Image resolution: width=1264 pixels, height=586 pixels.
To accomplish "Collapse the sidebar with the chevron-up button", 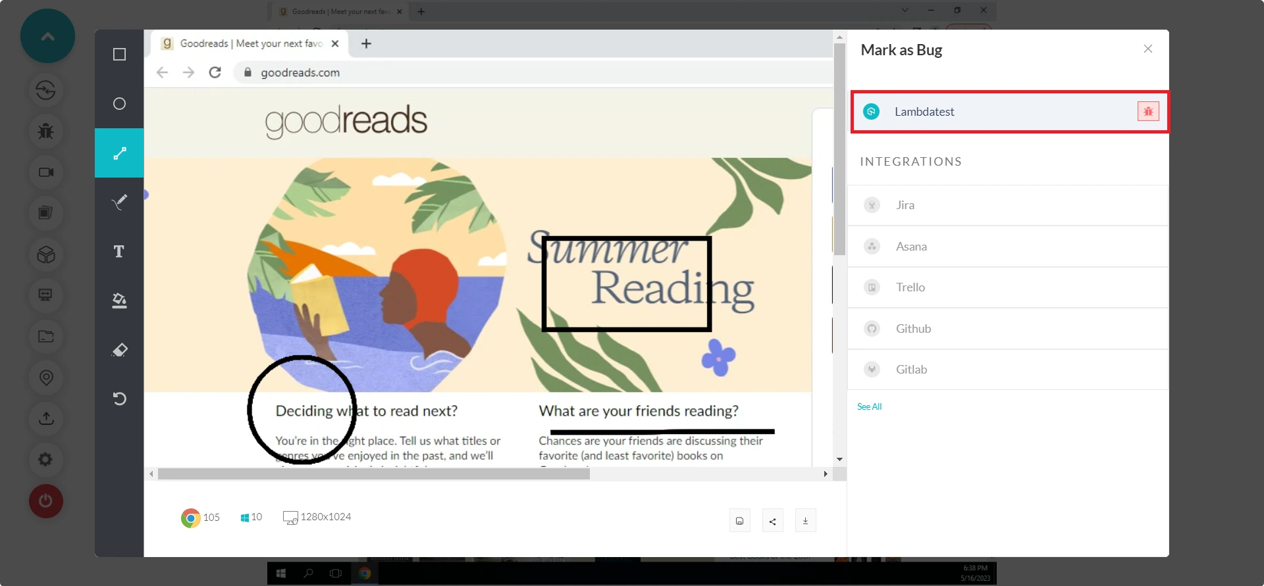I will 47,36.
